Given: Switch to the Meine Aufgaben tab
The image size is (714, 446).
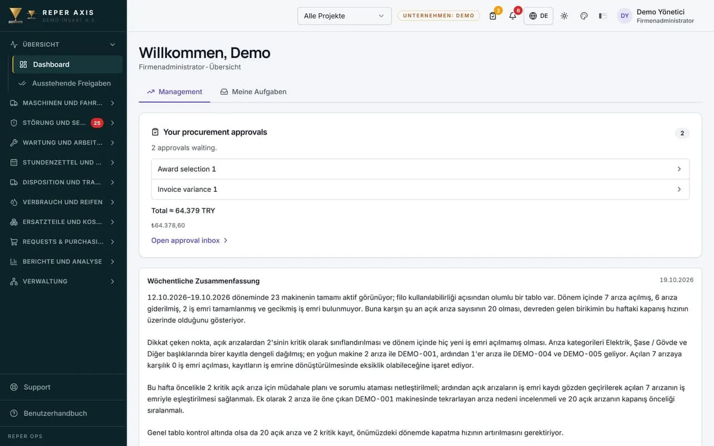Looking at the screenshot, I should click(x=253, y=92).
